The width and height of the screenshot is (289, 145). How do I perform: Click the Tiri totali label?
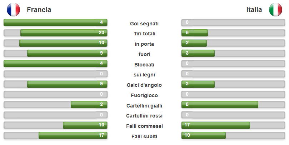coord(144,34)
